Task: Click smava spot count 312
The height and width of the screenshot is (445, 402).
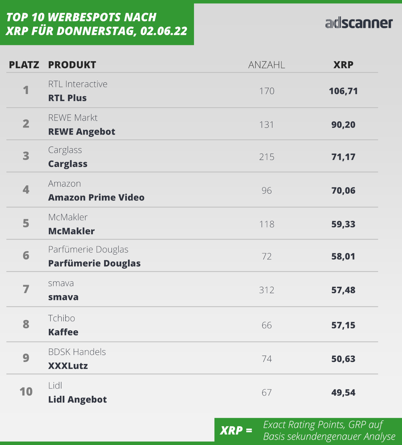Action: (267, 290)
